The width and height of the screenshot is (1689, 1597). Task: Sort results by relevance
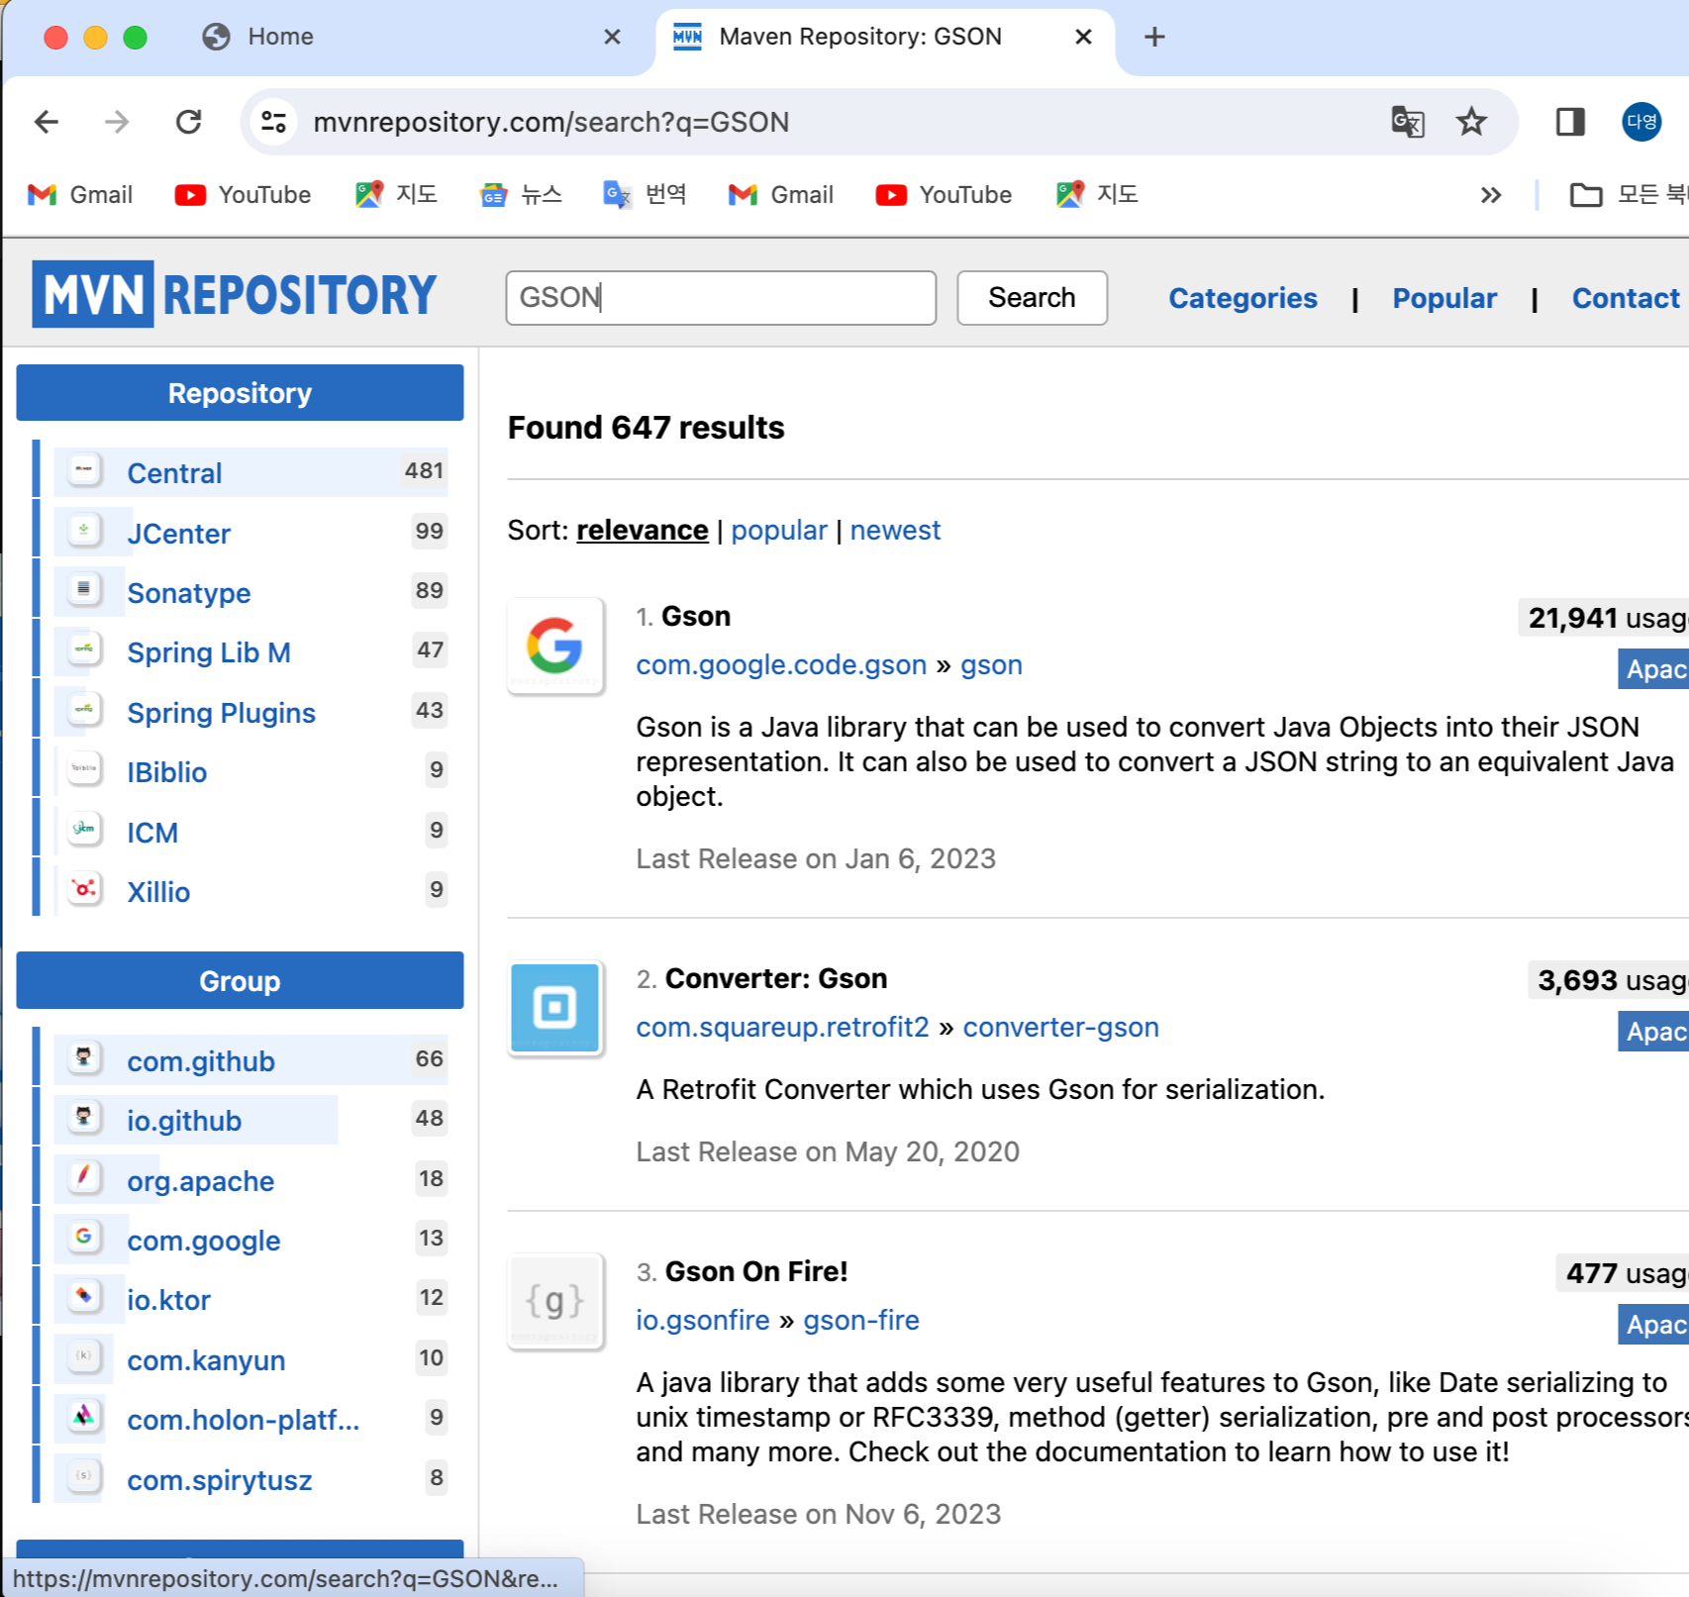(642, 531)
